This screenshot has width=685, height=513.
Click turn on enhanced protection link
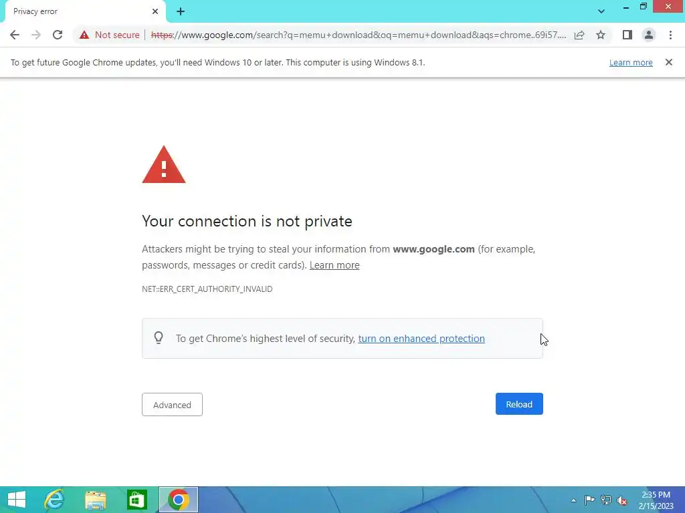(421, 339)
